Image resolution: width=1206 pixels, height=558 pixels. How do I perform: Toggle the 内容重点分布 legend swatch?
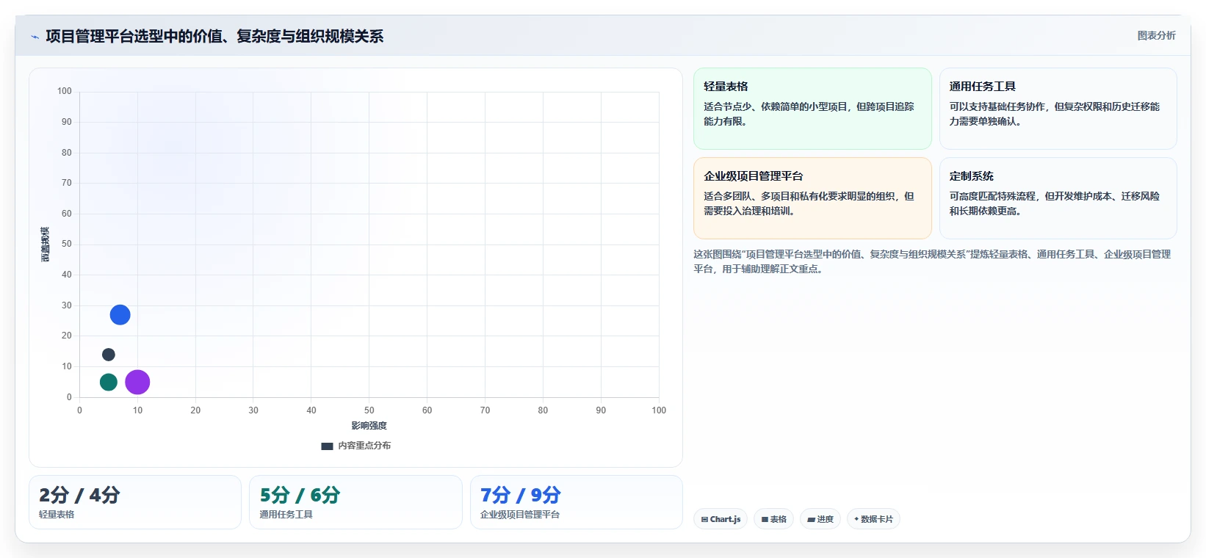(x=327, y=446)
